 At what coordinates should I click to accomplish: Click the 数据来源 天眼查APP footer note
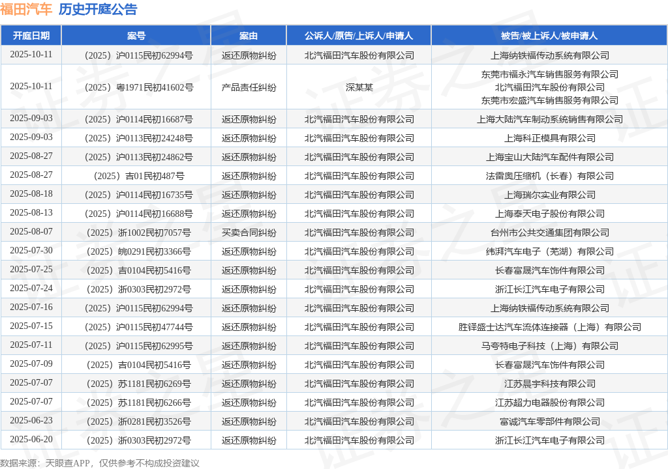pos(100,463)
